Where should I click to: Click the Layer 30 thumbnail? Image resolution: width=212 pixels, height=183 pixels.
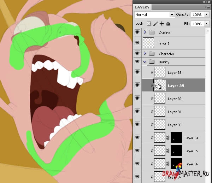(x=160, y=124)
